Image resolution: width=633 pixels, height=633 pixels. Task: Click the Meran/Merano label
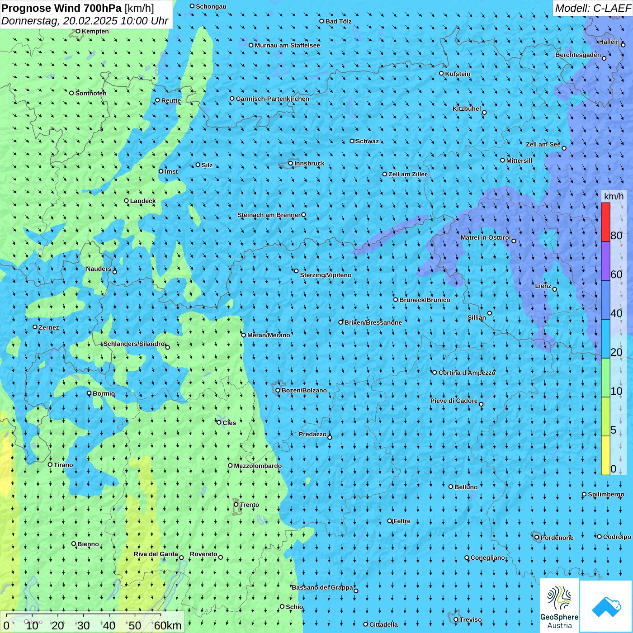(269, 335)
